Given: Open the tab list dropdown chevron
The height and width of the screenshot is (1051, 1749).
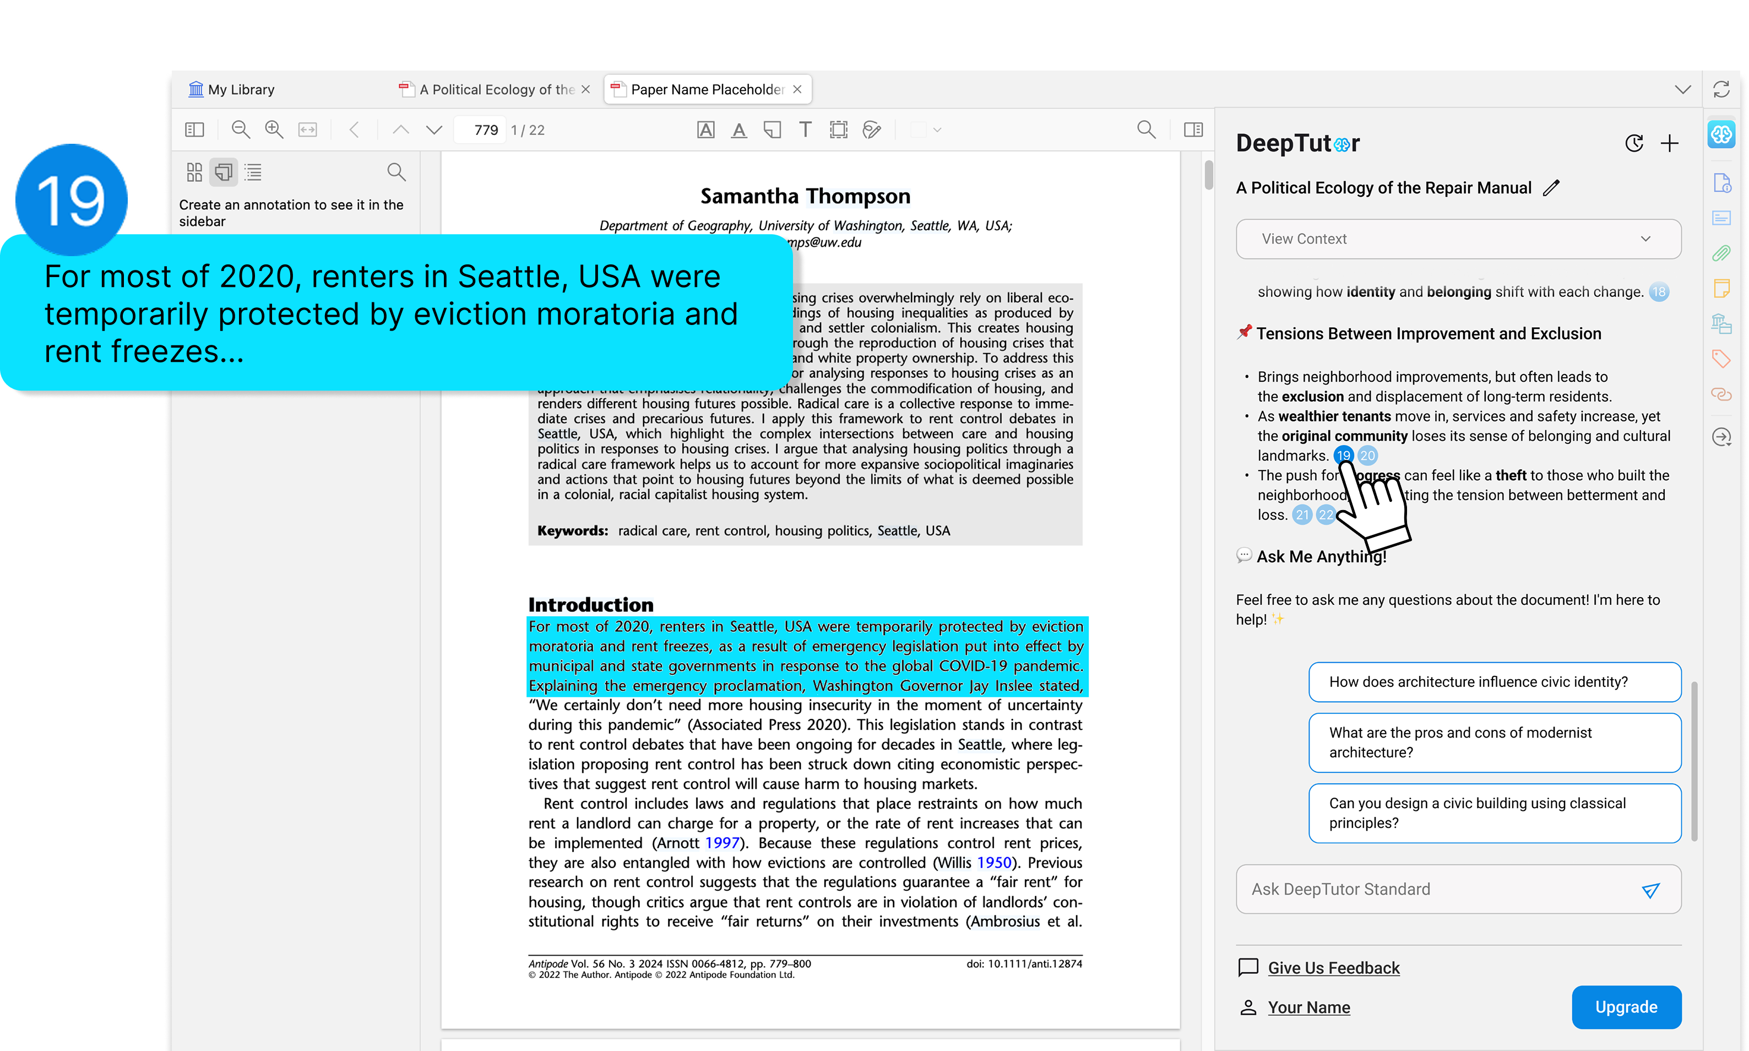Looking at the screenshot, I should coord(1683,89).
